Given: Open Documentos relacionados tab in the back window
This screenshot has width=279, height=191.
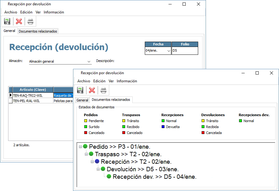Looking at the screenshot, I should point(38,31).
